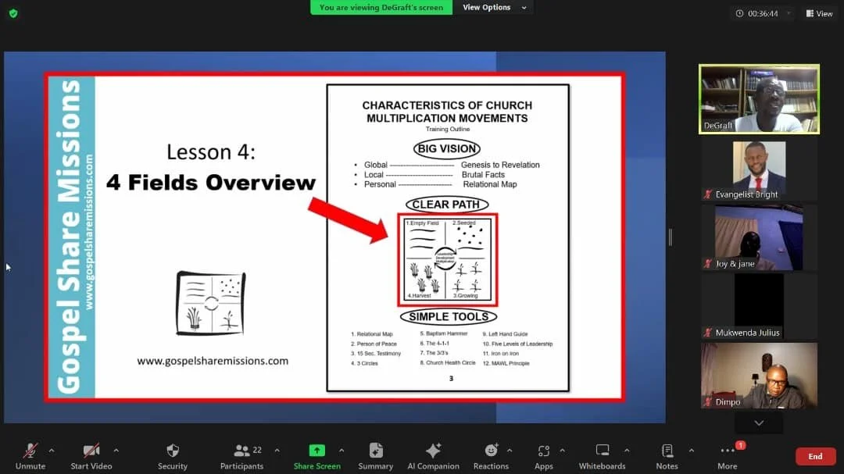Click muted mic icon on Mukwenda Julius
This screenshot has height=474, width=844.
tap(708, 333)
